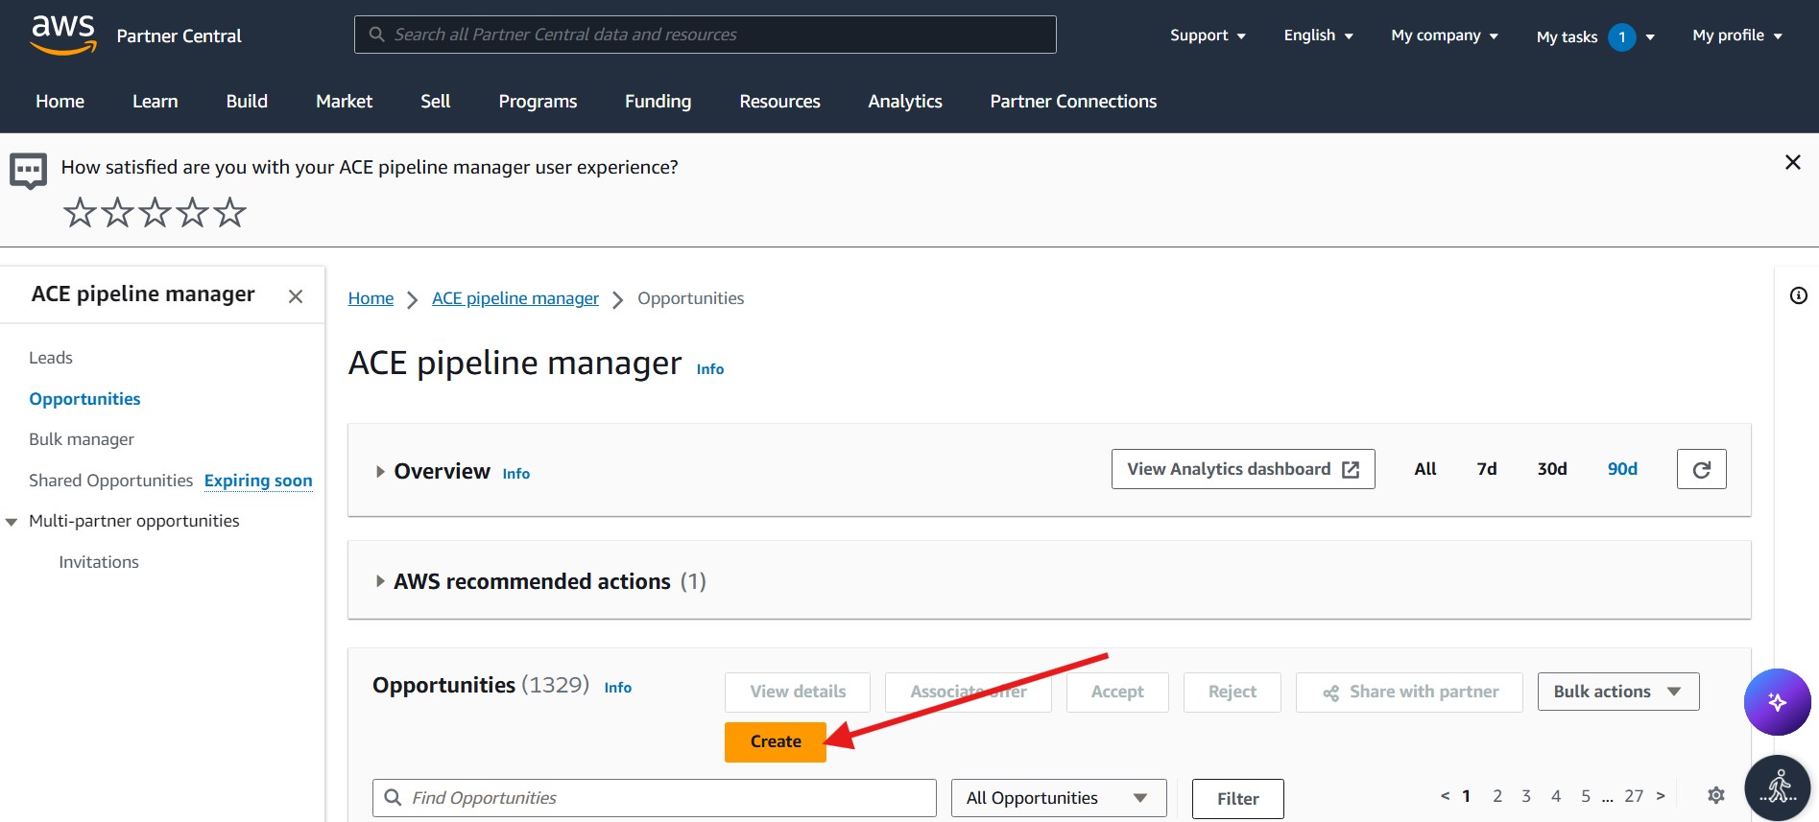This screenshot has width=1819, height=822.
Task: Dismiss the satisfaction survey banner
Action: (1792, 162)
